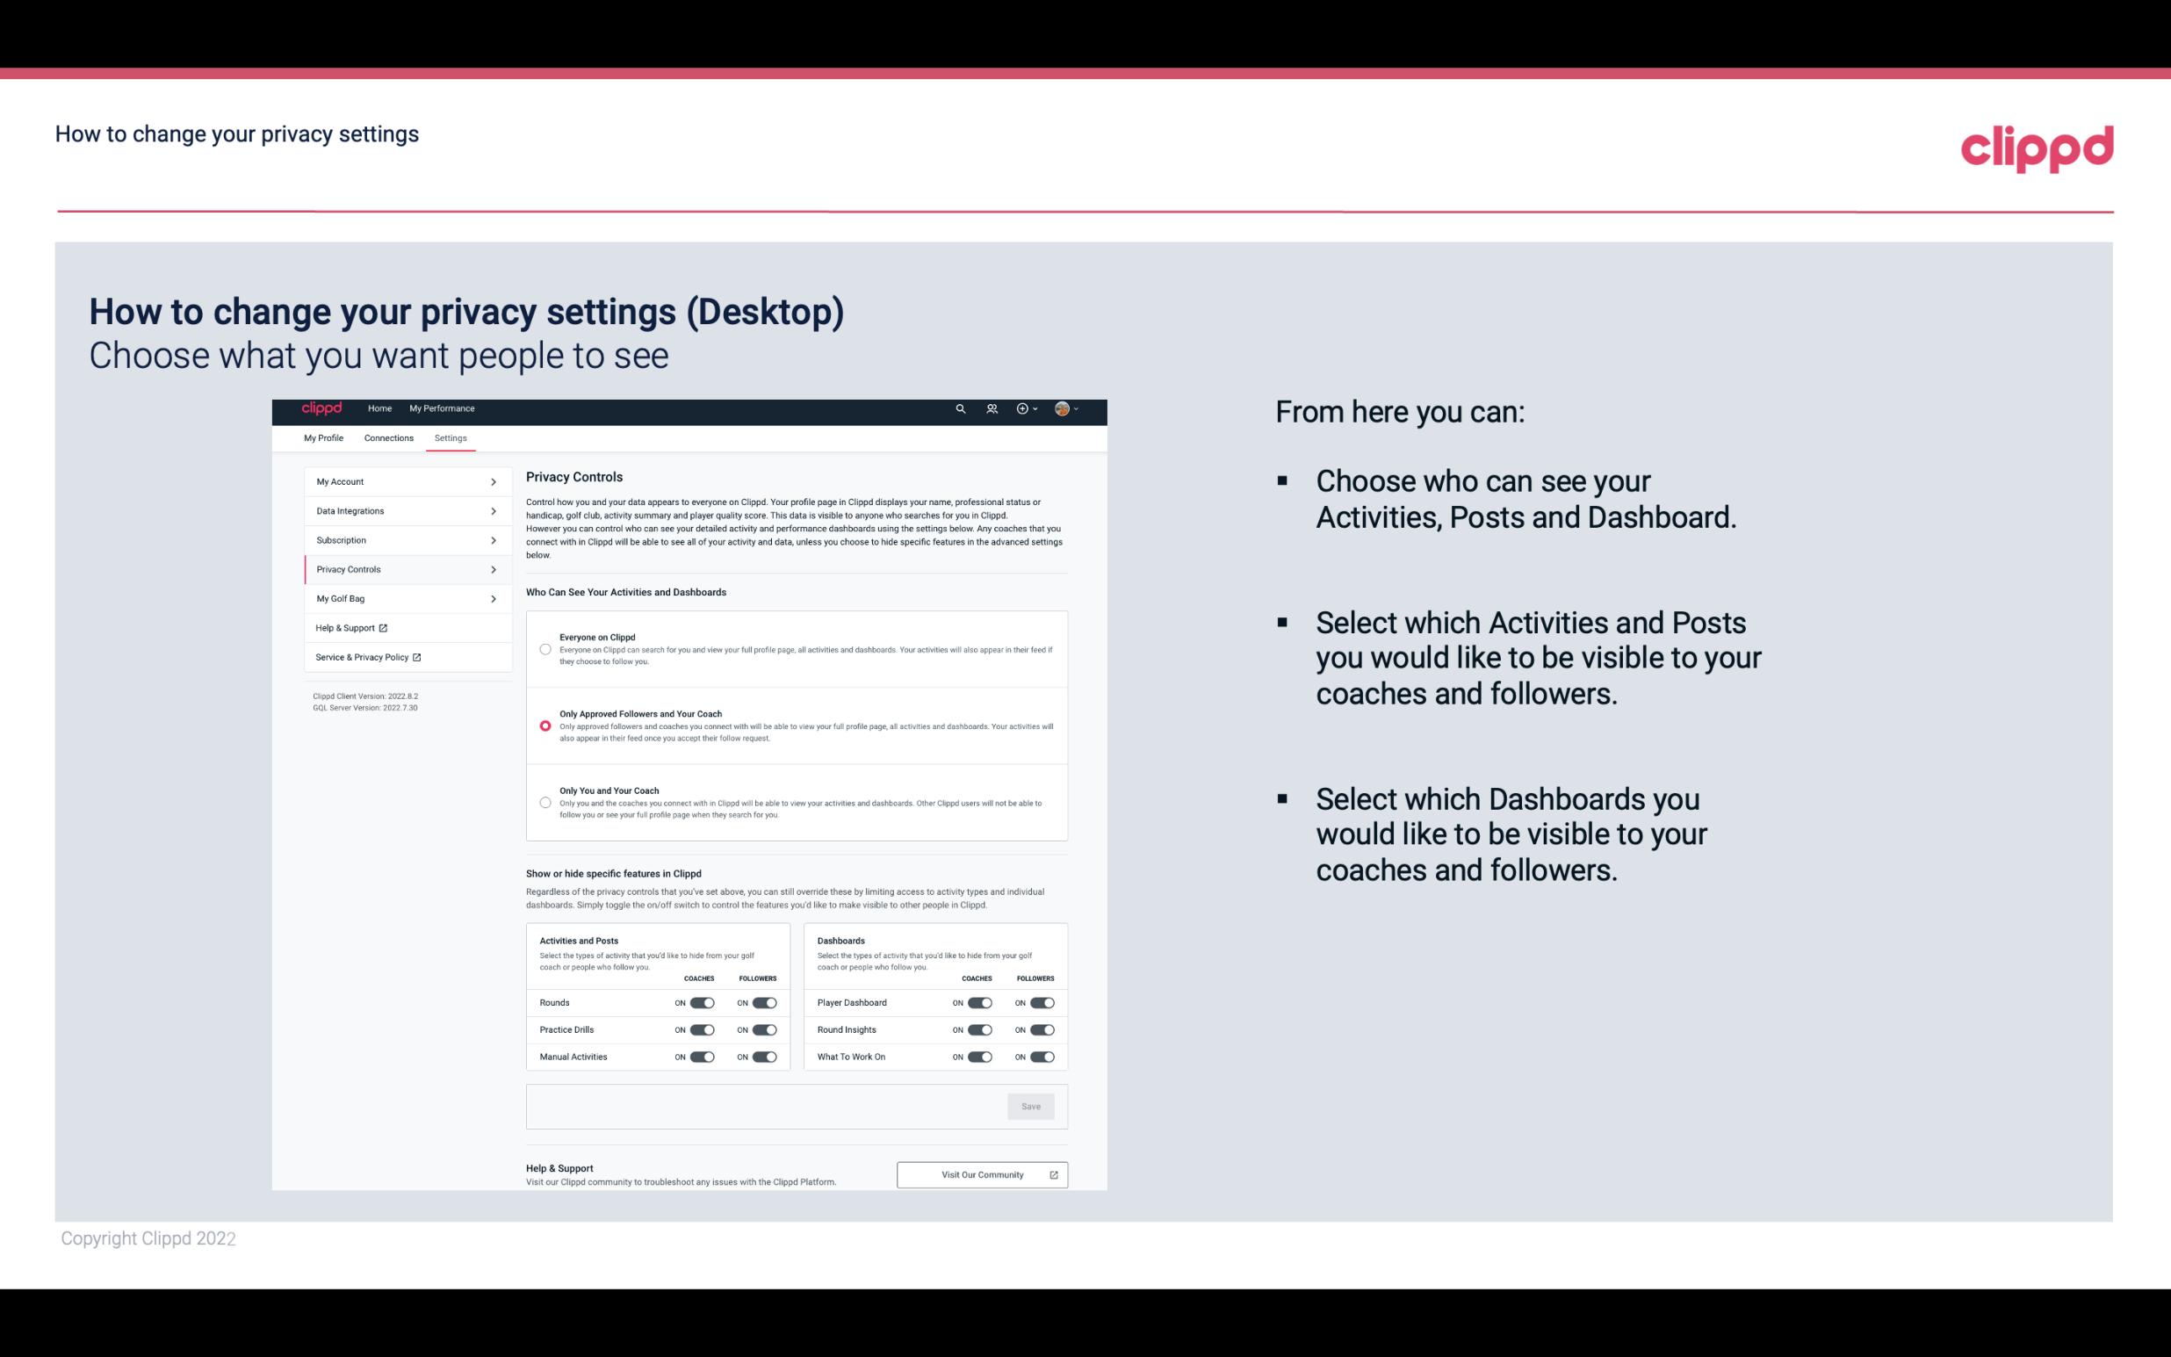Screen dimensions: 2171x1357
Task: Open the My Profile tab
Action: tap(323, 437)
